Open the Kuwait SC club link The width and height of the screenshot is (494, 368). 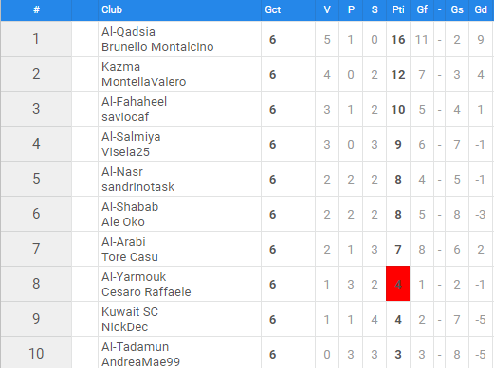[x=130, y=312]
